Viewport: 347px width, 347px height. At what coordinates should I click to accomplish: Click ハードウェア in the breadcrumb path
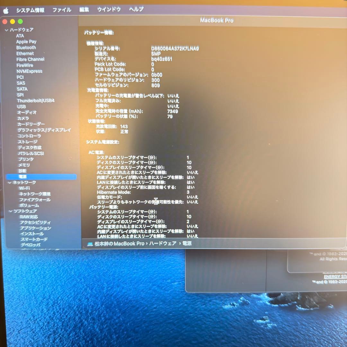pos(163,244)
